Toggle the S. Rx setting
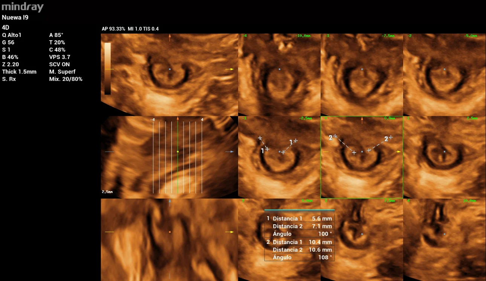Screen dimensions: 486x281 pyautogui.click(x=9, y=79)
